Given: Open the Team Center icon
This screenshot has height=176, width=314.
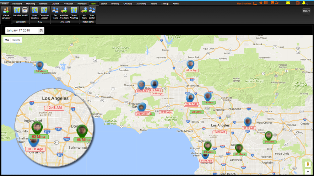Looking at the screenshot, I should (92, 10).
